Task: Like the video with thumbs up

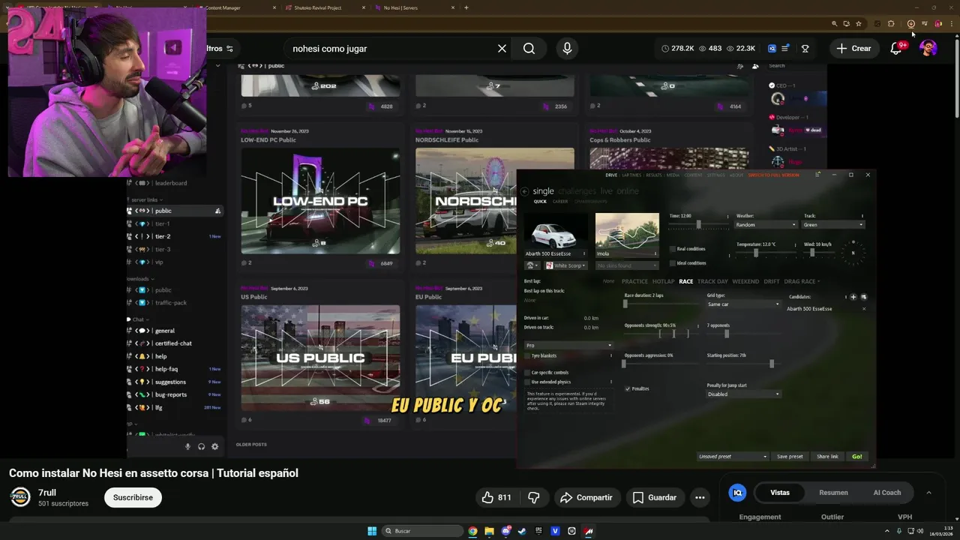Action: pos(496,497)
